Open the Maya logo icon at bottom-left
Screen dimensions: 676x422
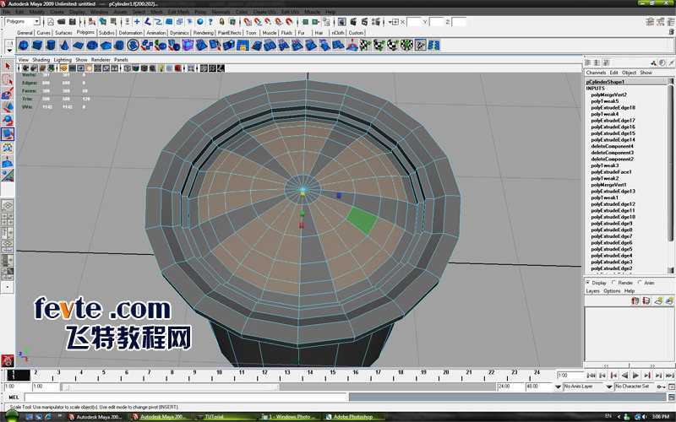pyautogui.click(x=8, y=360)
